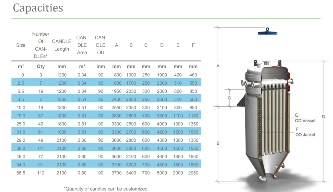The image size is (333, 192).
Task: Click the 112 candle quantity cell
Action: click(x=41, y=173)
